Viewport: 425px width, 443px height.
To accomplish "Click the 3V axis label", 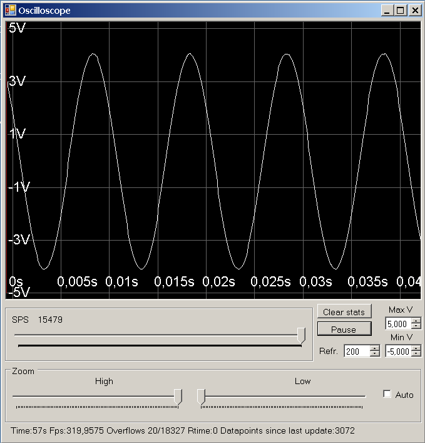I will (x=17, y=81).
